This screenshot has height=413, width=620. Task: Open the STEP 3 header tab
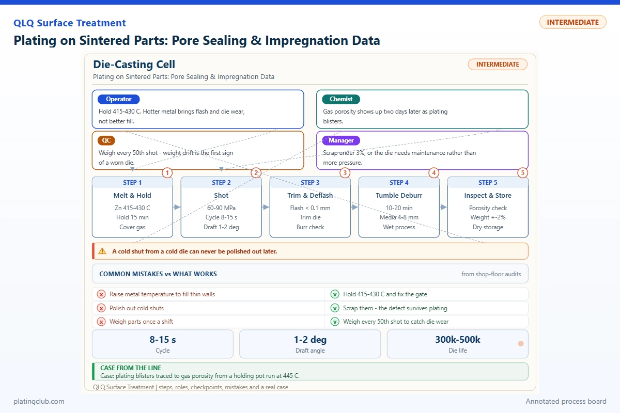[x=311, y=183]
